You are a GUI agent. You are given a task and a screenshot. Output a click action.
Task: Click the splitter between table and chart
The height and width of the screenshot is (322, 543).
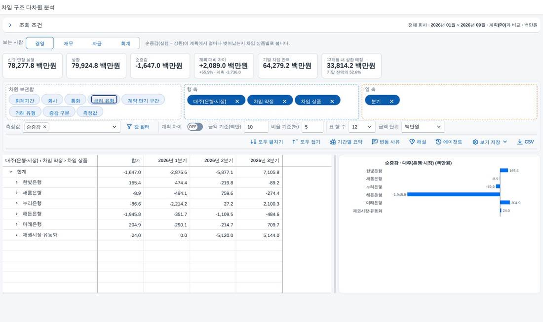[335, 224]
